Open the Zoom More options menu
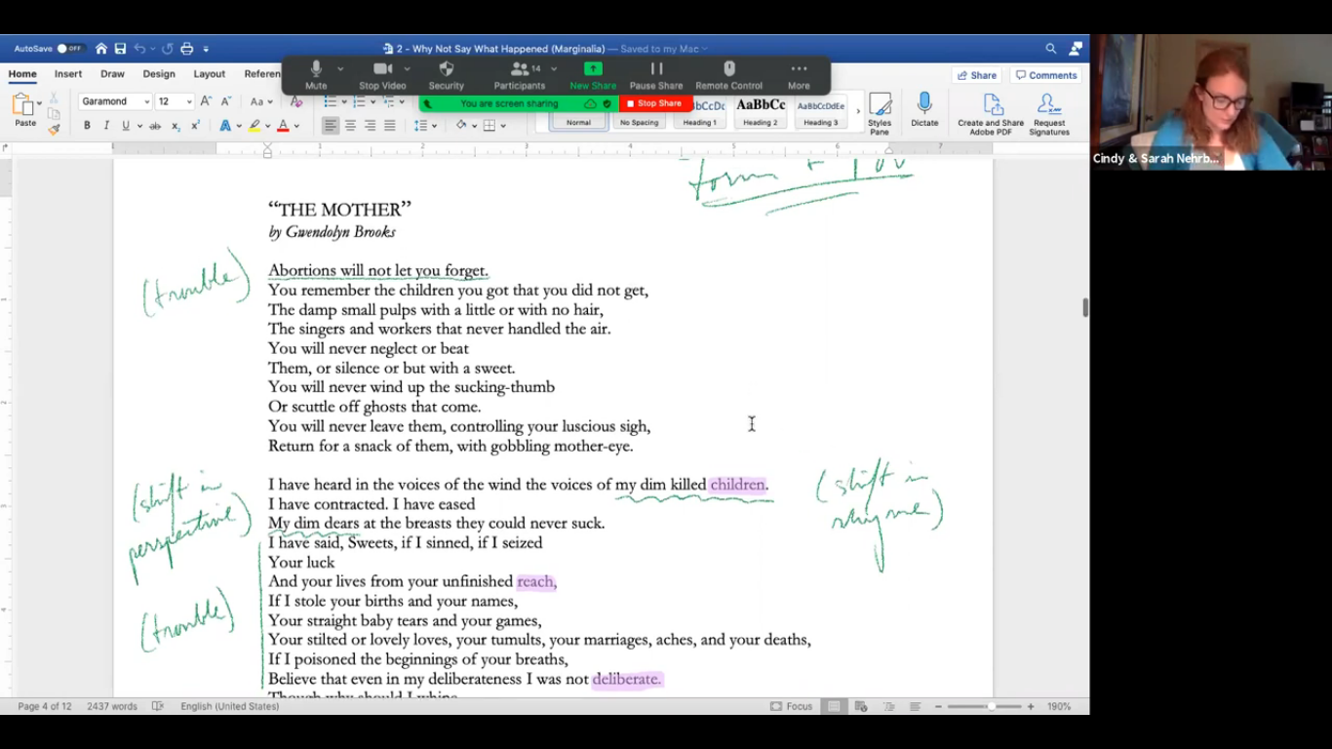1332x749 pixels. (799, 75)
